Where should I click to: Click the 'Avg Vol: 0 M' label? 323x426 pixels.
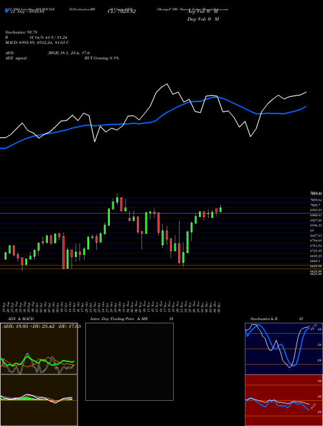click(203, 12)
